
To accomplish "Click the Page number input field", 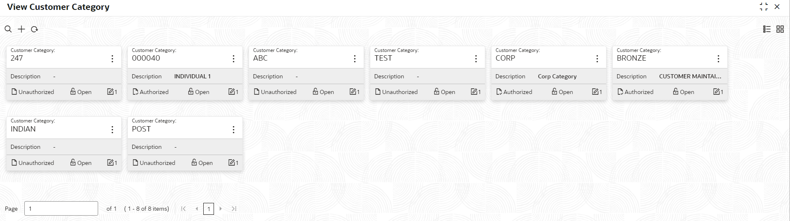I will tap(61, 209).
